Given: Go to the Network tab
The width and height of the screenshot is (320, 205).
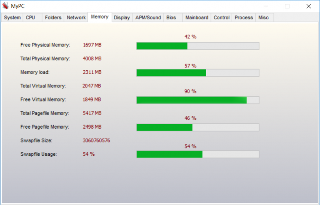Looking at the screenshot, I should 76,18.
